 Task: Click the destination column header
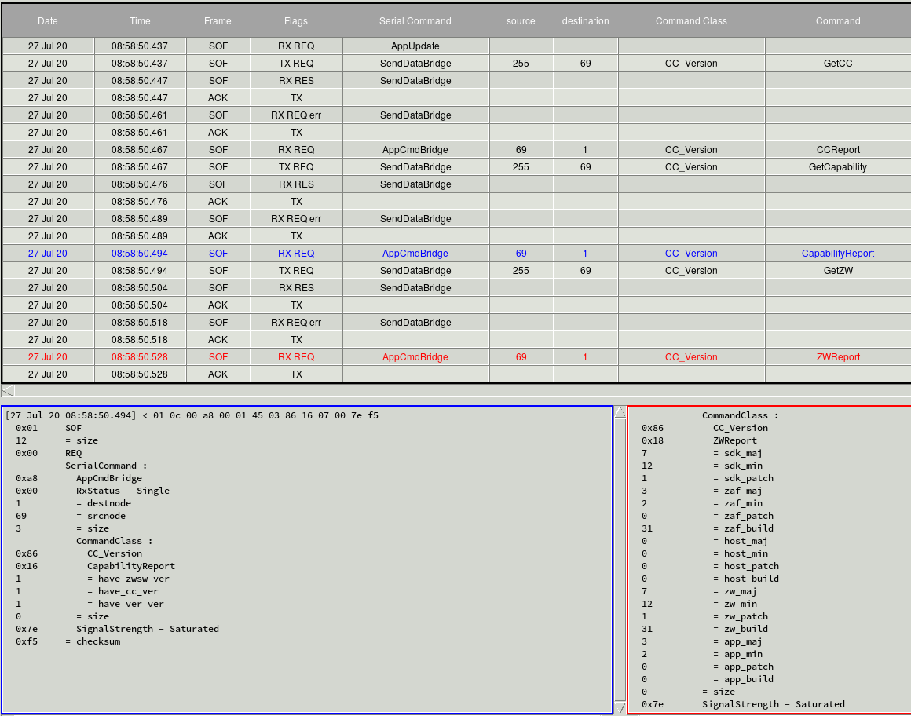click(x=585, y=21)
